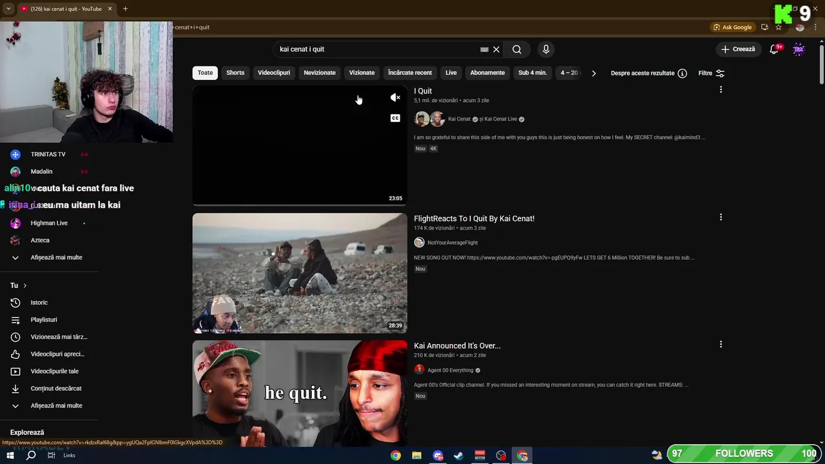This screenshot has width=825, height=464.
Task: Open Steam from the taskbar
Action: tap(458, 456)
